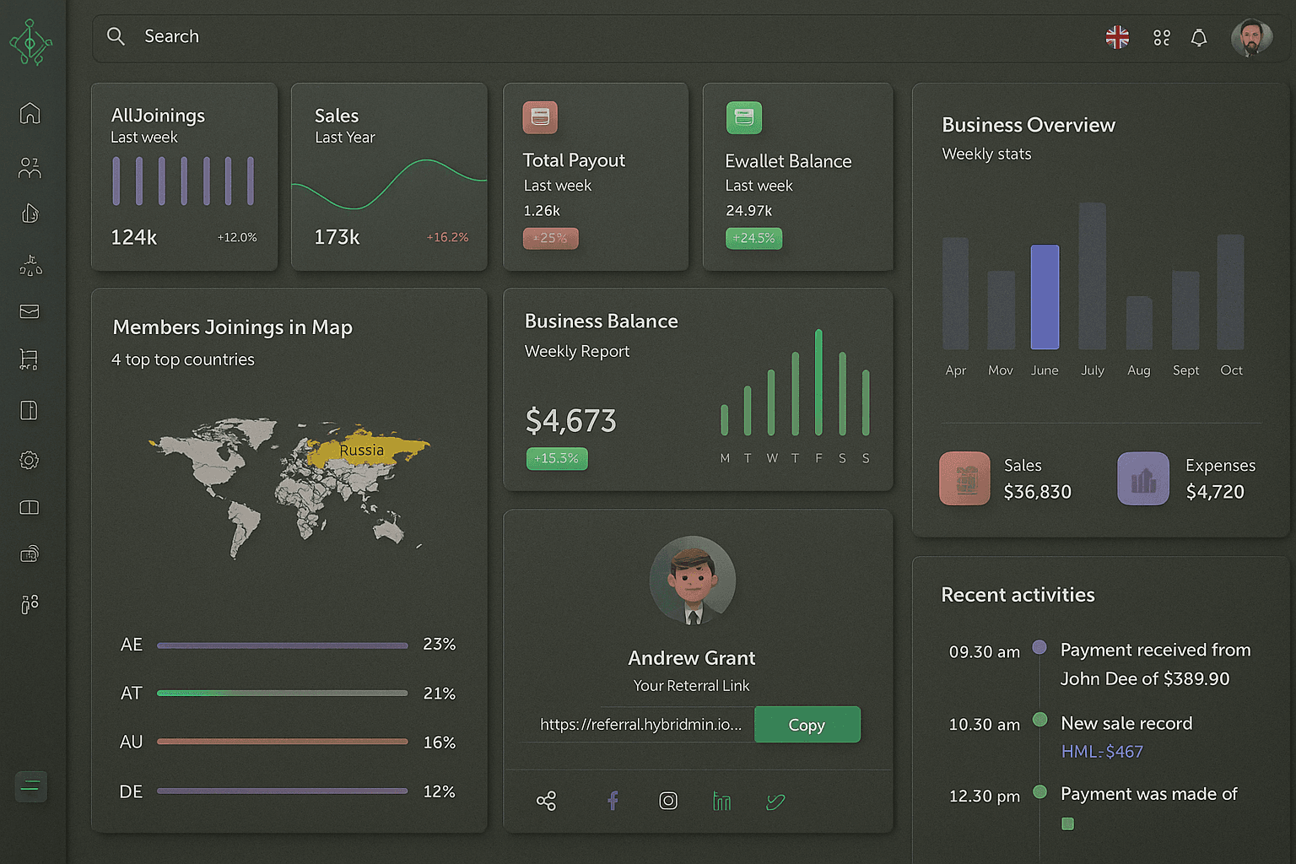Screen dimensions: 1296x864
Task: Click the Copy button for the referral link
Action: (807, 724)
